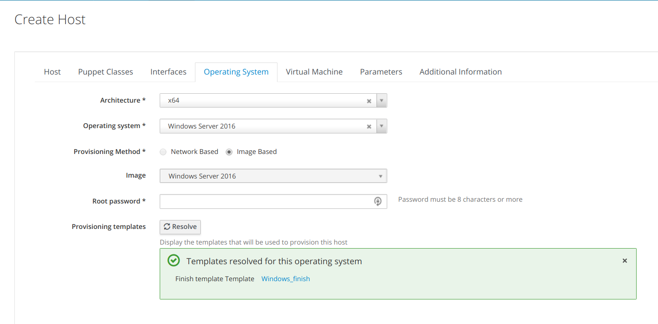This screenshot has width=658, height=324.
Task: Dismiss the templates resolved notification
Action: 625,261
